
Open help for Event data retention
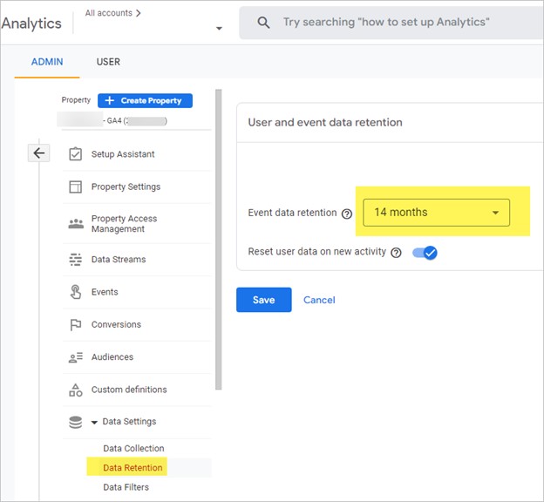point(347,214)
